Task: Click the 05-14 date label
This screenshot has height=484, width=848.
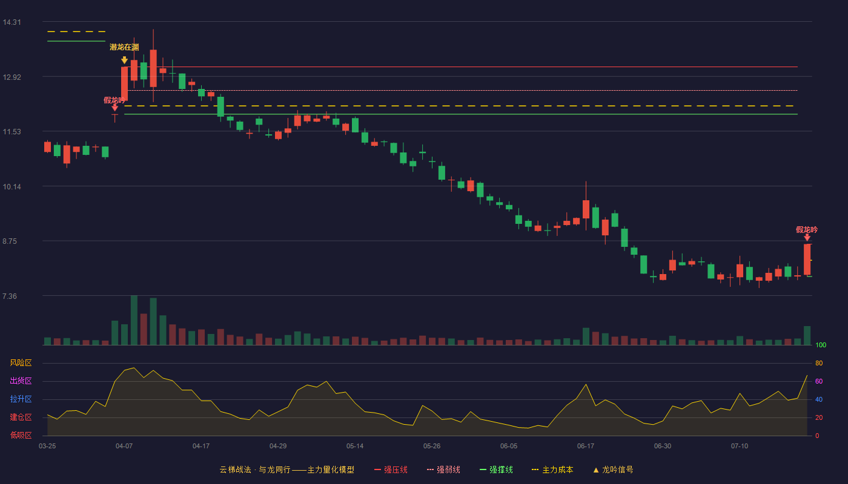Action: [355, 446]
